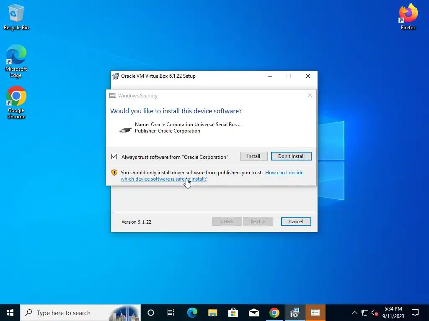Viewport: 429px width, 321px height.
Task: Click the taskbar search box
Action: (x=80, y=313)
